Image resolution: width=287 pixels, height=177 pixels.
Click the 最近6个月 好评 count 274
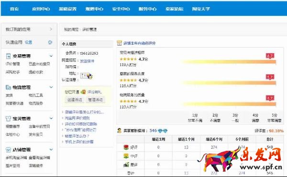[x=214, y=147]
